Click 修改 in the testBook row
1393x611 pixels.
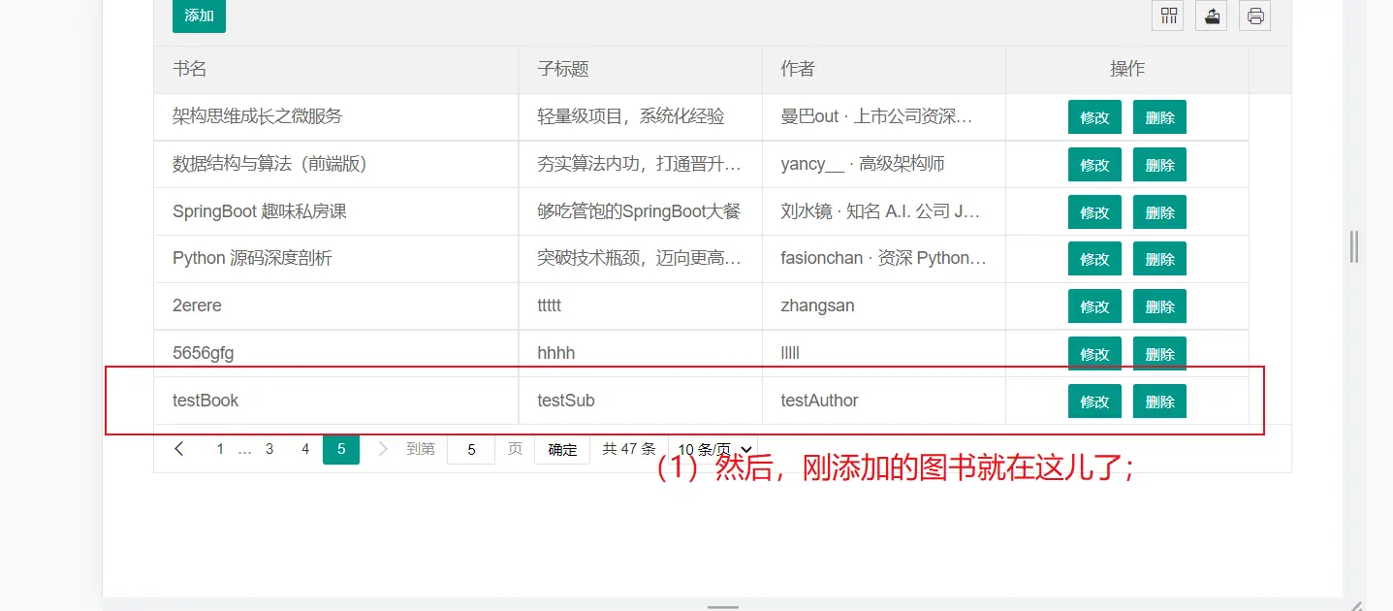point(1094,402)
